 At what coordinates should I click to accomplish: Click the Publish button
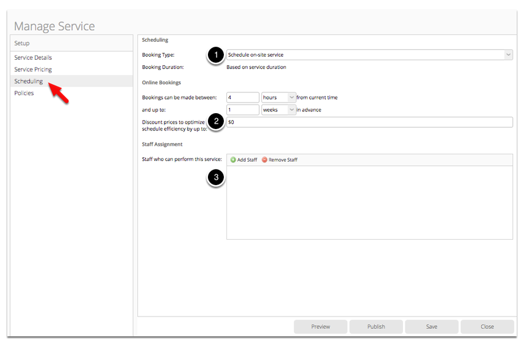pos(376,326)
